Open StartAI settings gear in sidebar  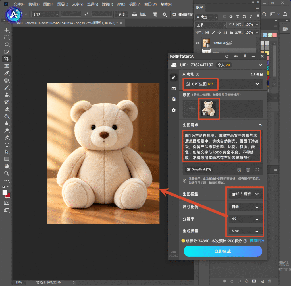click(174, 110)
